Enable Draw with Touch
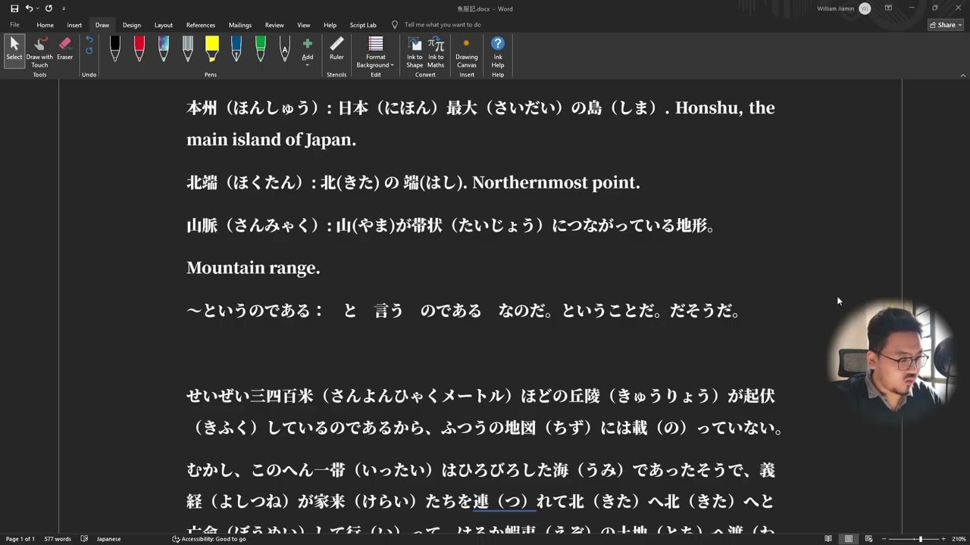Viewport: 970px width, 545px height. click(39, 51)
